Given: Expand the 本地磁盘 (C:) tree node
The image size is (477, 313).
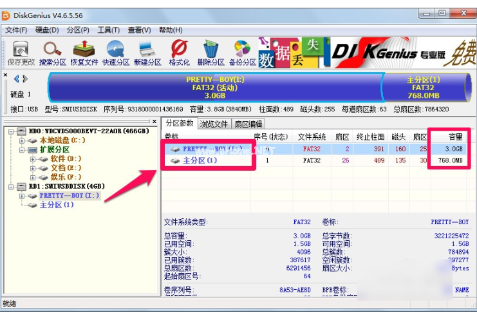Looking at the screenshot, I should 22,140.
